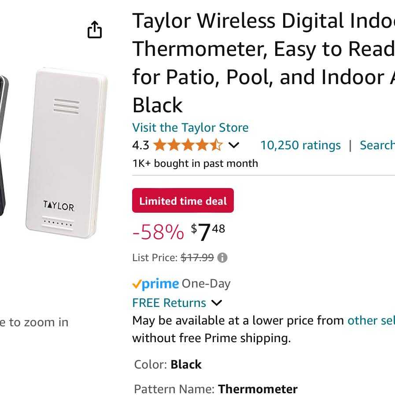Click the Limited time deal badge
Viewport: 395px width, 395px height.
click(x=183, y=200)
